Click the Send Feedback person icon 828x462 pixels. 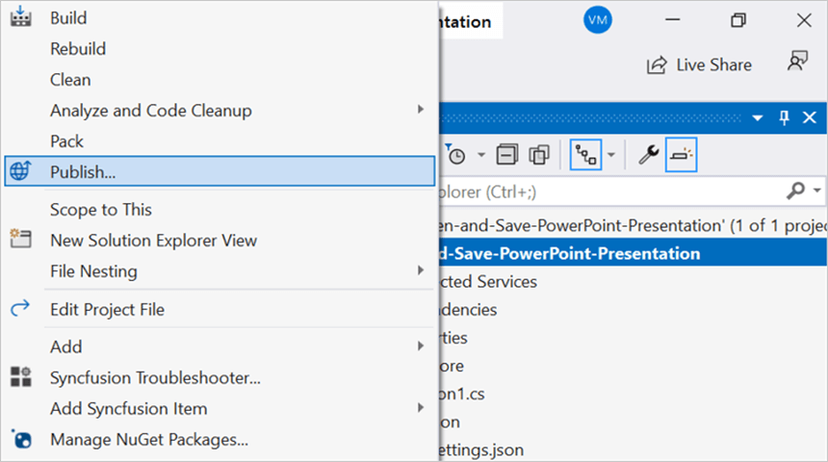point(796,64)
